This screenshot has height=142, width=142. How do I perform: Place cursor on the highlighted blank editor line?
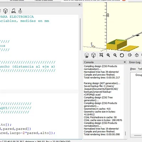39,91
